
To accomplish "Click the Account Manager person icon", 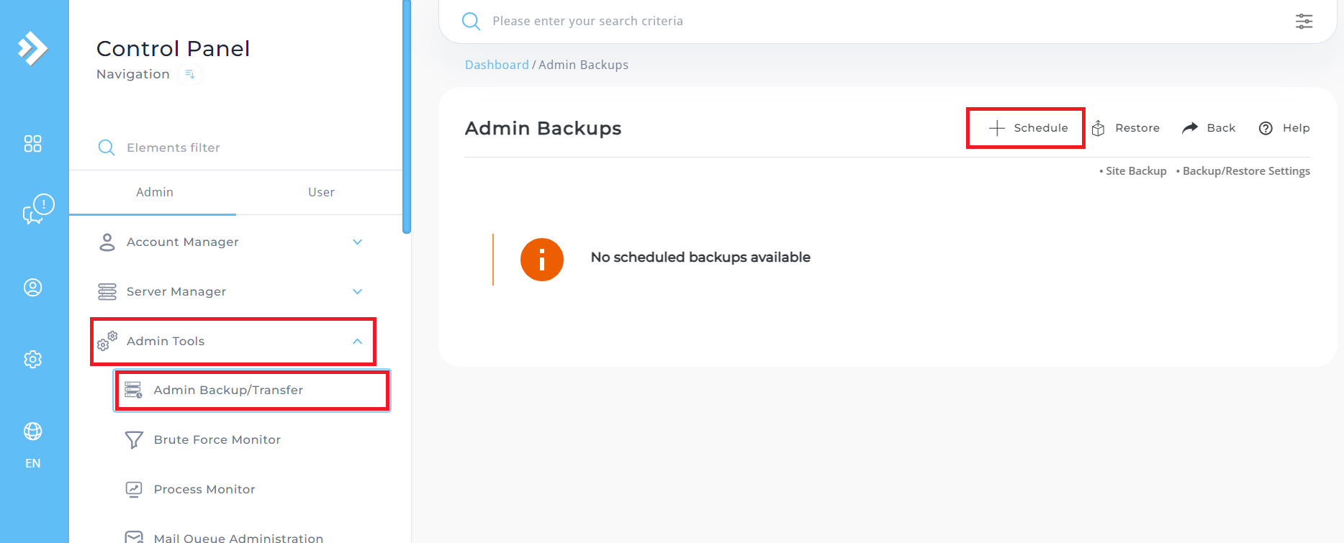I will tap(107, 242).
